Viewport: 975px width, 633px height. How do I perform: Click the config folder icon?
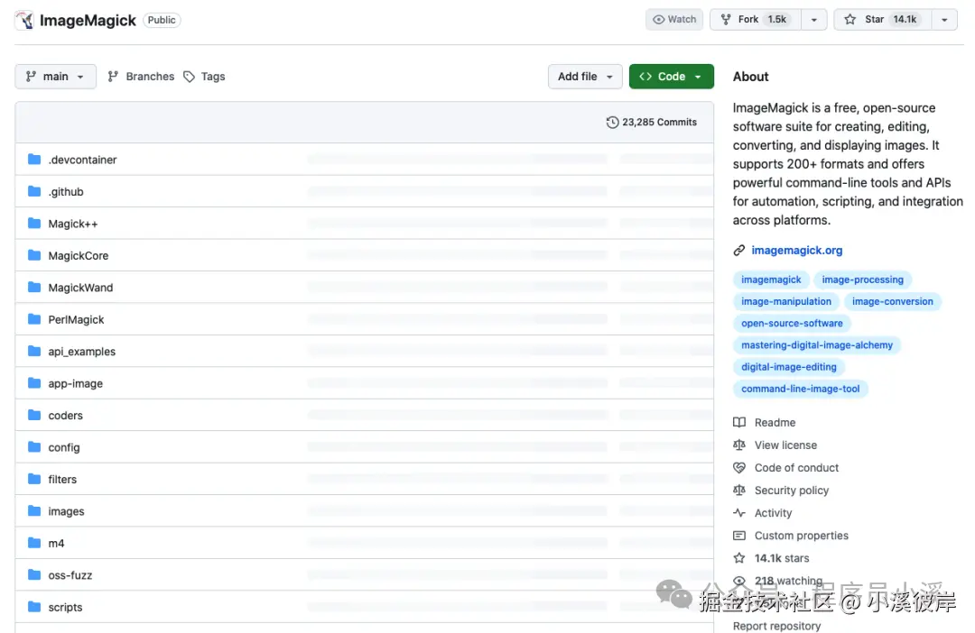point(34,447)
